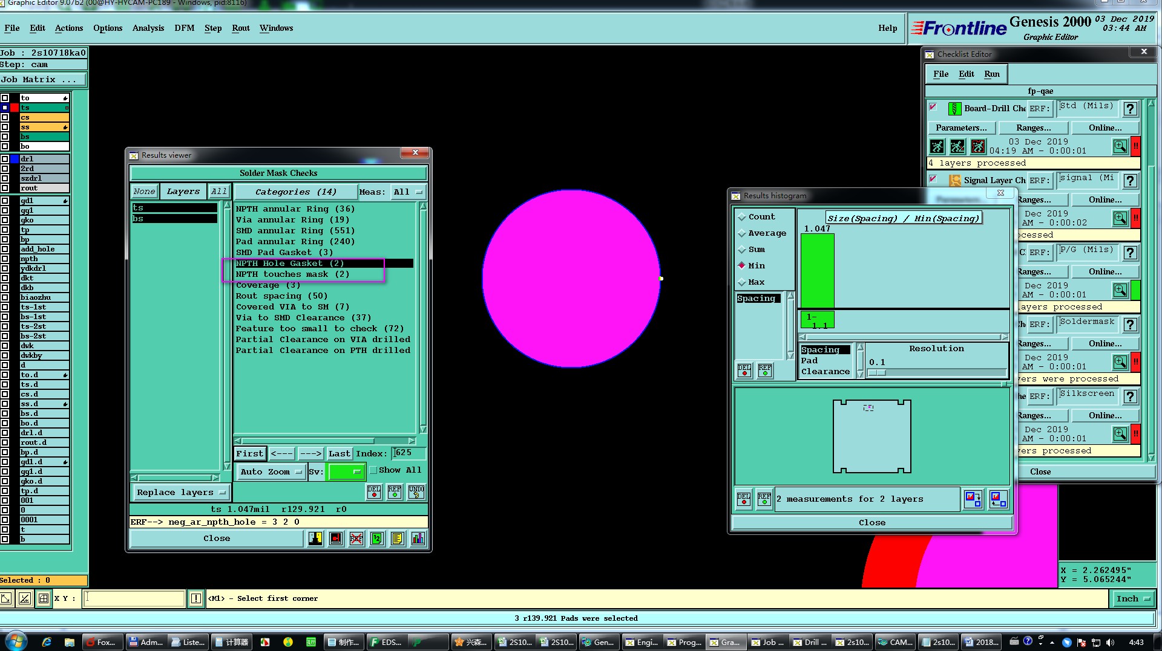1162x651 pixels.
Task: Click the DEL icon in Results viewer
Action: tap(374, 491)
